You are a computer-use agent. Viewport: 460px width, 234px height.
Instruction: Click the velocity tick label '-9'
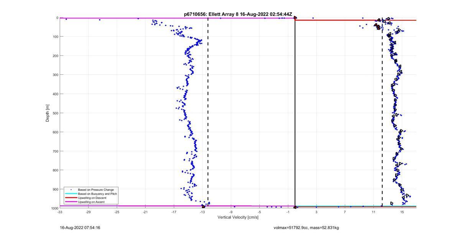click(231, 212)
